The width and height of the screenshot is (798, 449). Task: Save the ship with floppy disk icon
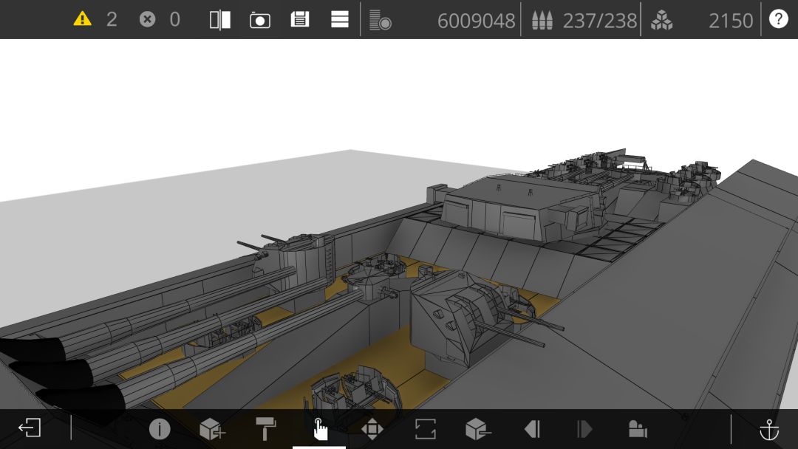click(x=300, y=19)
